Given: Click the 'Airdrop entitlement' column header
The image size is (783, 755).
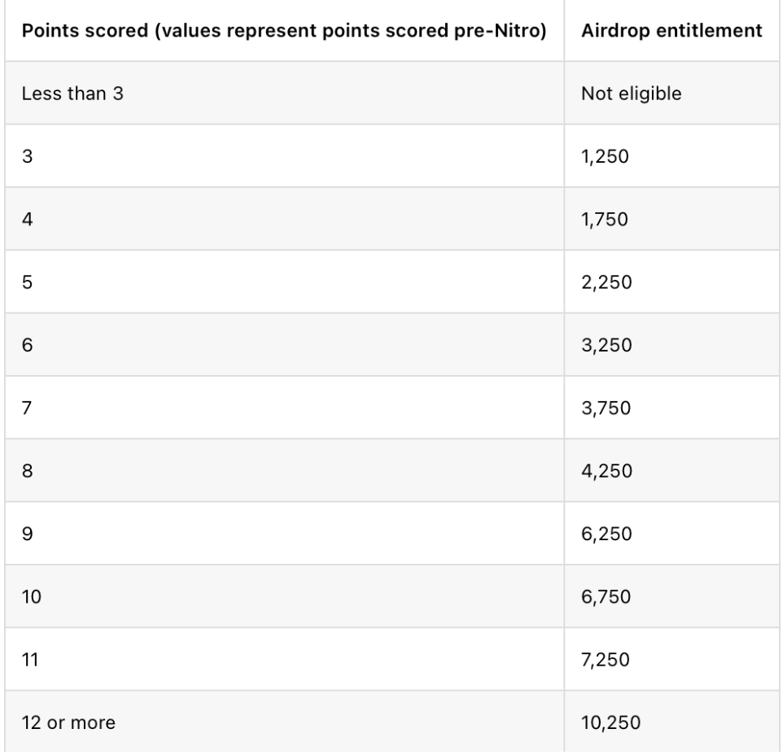Looking at the screenshot, I should (x=671, y=30).
